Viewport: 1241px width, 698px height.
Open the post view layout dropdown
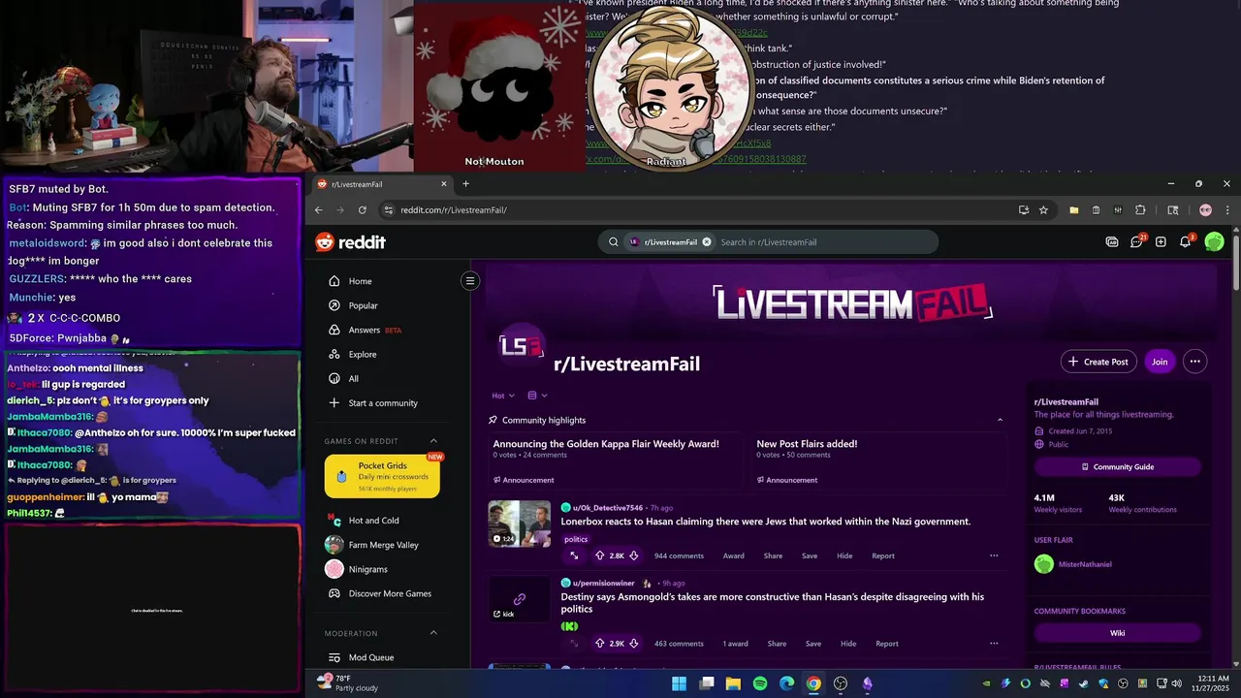pyautogui.click(x=537, y=396)
